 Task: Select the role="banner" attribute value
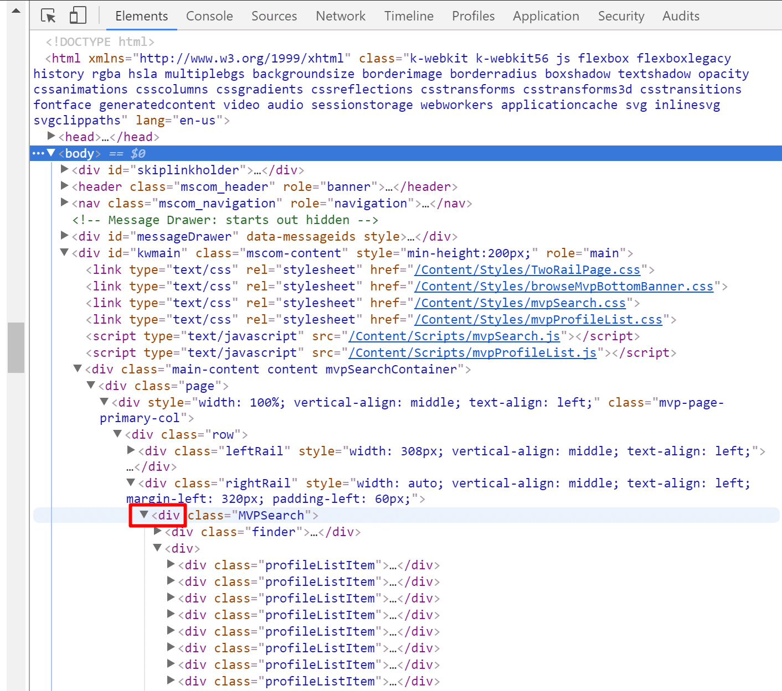(x=348, y=187)
